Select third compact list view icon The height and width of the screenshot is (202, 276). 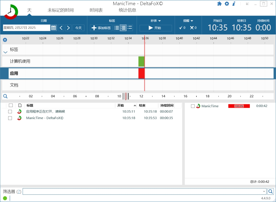pyautogui.click(x=130, y=28)
